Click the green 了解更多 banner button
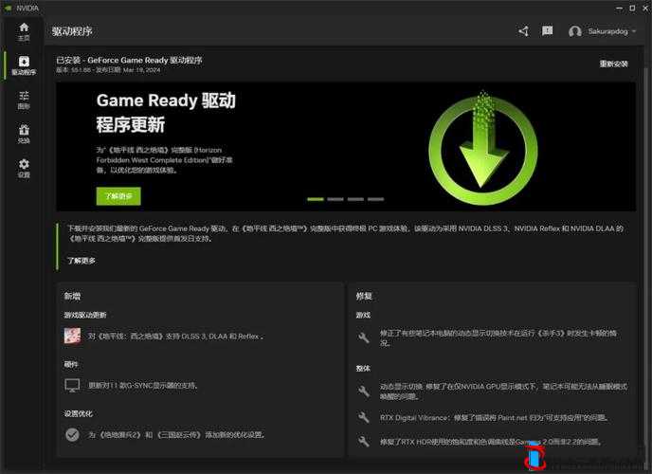 118,196
